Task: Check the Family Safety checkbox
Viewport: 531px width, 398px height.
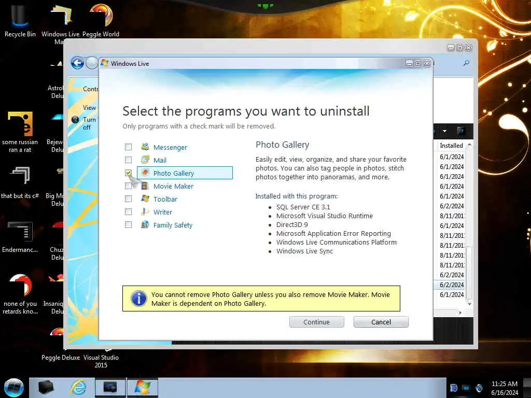Action: (x=129, y=225)
